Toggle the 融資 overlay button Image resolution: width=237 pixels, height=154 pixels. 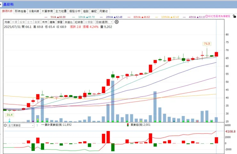[37, 22]
